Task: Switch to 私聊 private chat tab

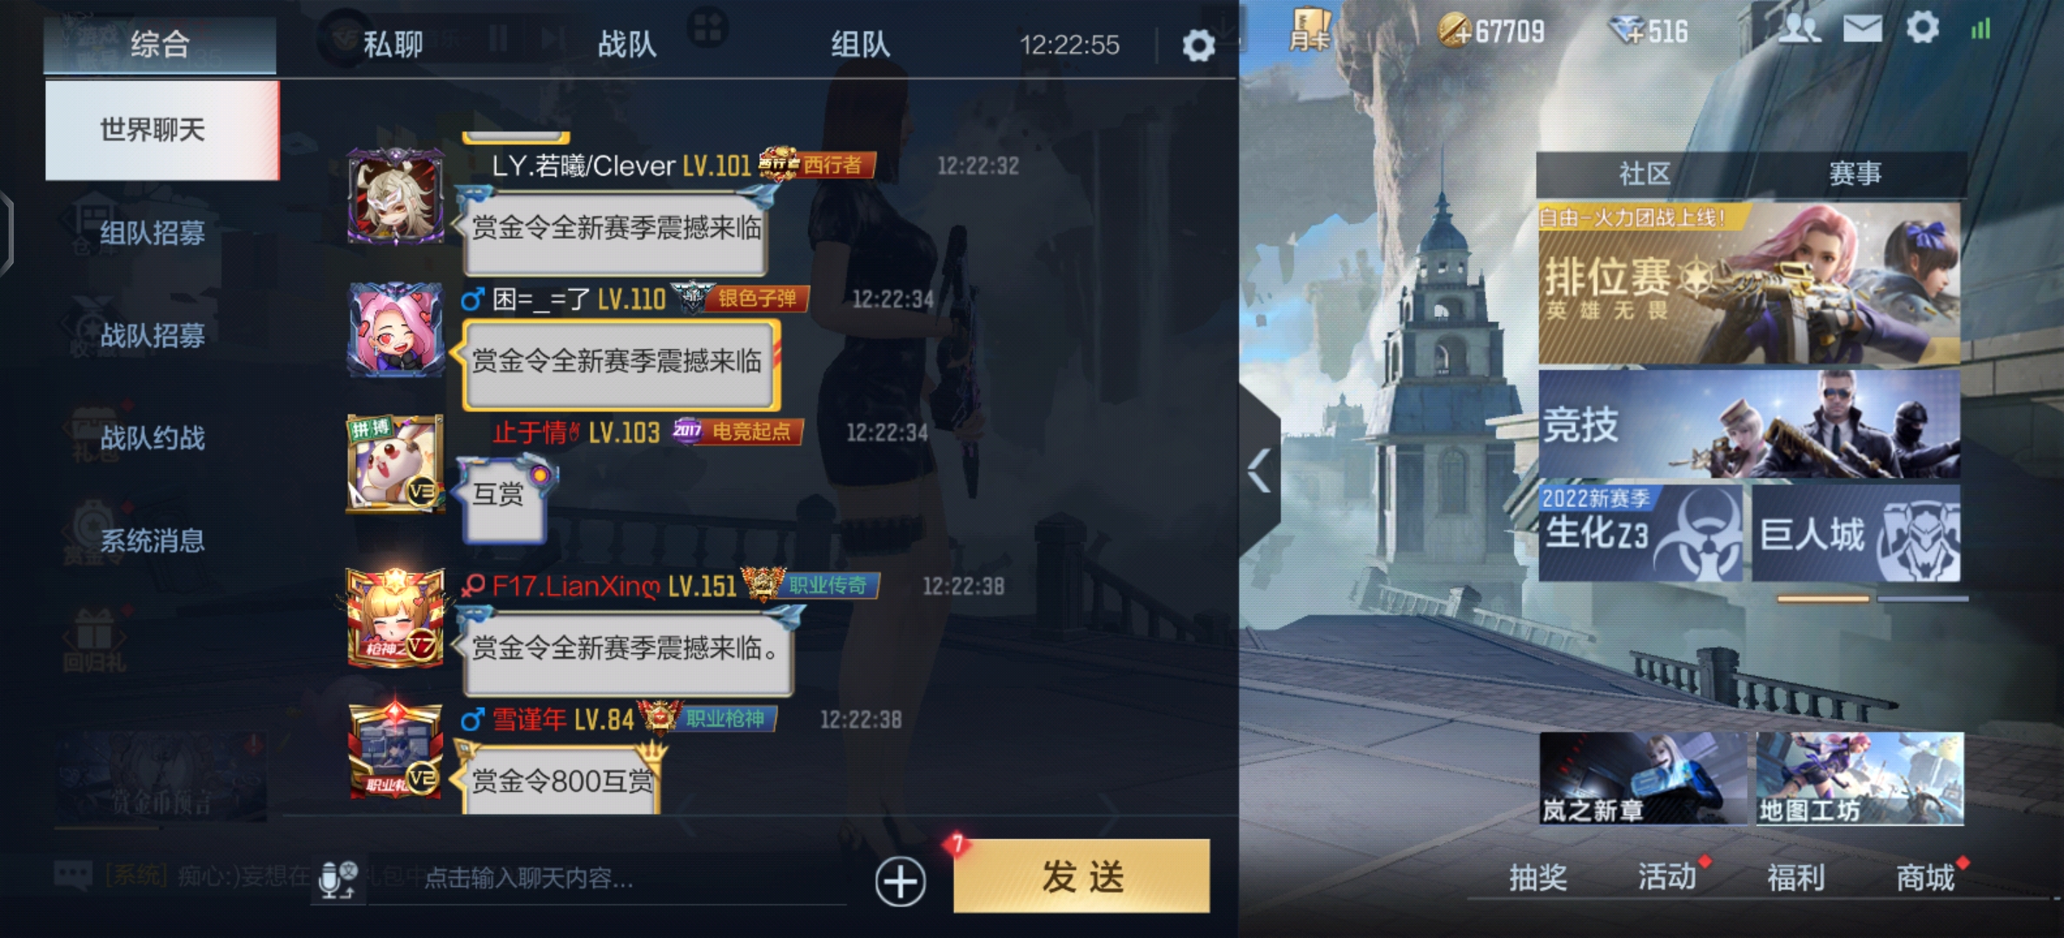Action: (393, 43)
